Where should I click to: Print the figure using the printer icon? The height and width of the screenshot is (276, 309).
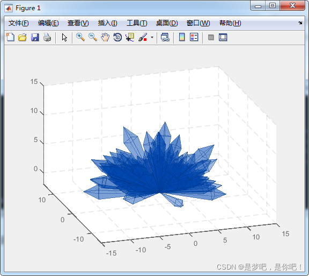point(47,37)
